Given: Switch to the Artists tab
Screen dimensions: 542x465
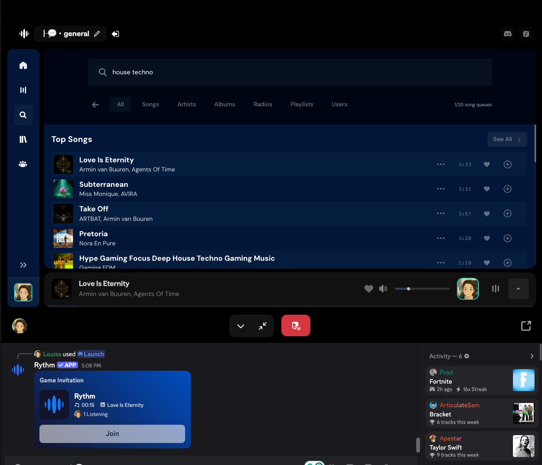Looking at the screenshot, I should coord(187,105).
